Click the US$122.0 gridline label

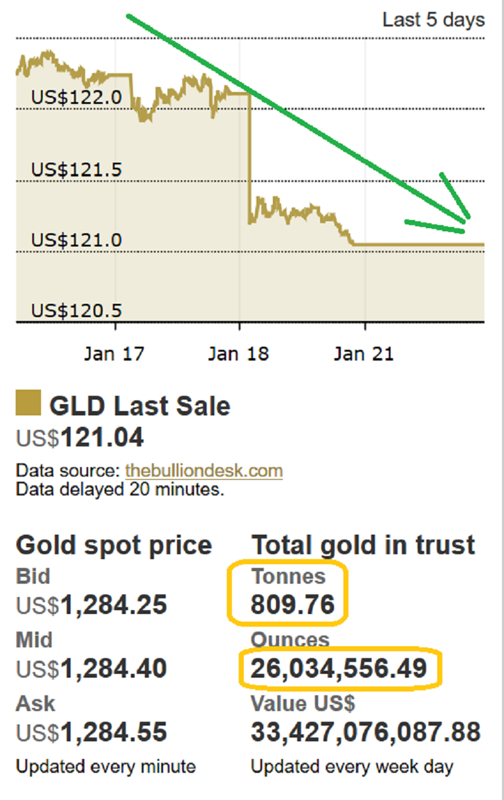77,97
